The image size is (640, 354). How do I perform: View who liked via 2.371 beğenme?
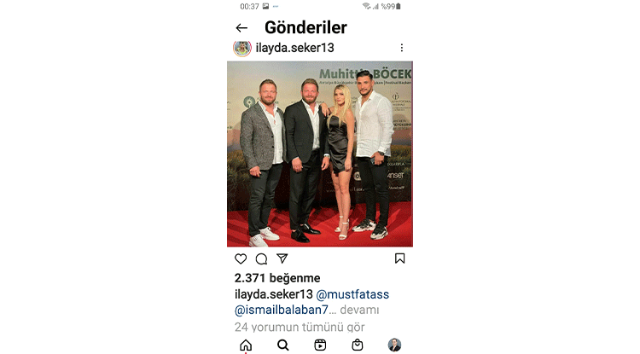(x=277, y=278)
